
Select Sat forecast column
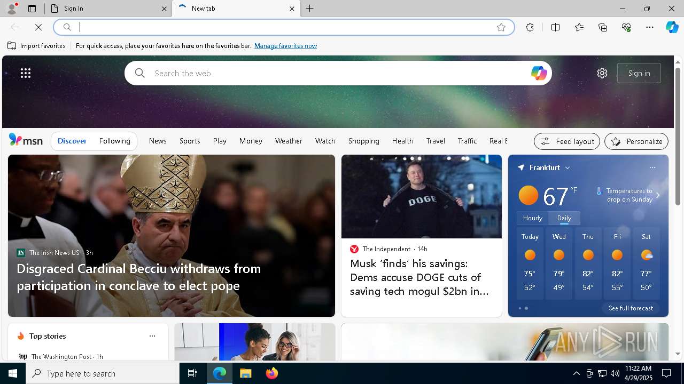coord(646,263)
